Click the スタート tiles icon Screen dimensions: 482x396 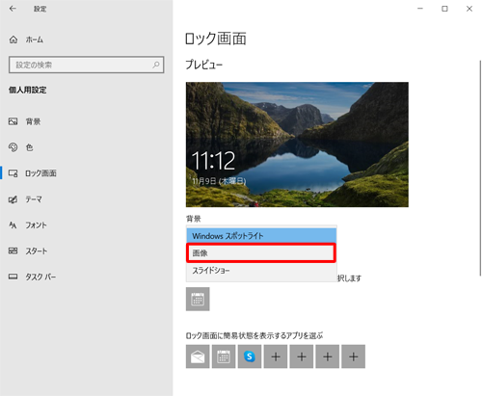point(13,251)
